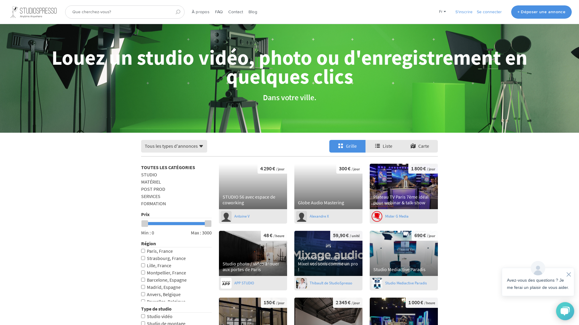Click the maximum price slider handle
The height and width of the screenshot is (325, 579).
tap(208, 224)
